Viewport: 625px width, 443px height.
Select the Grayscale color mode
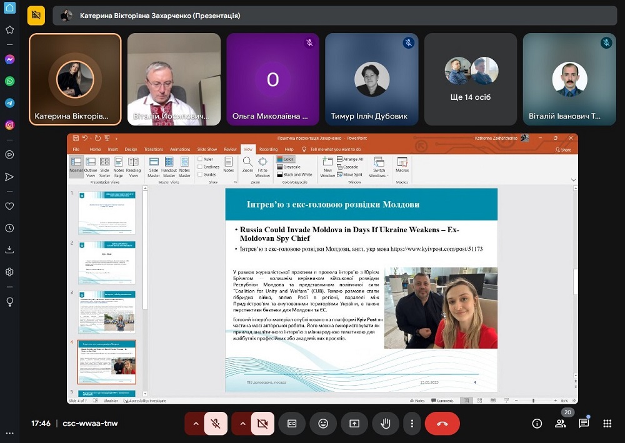[x=291, y=167]
